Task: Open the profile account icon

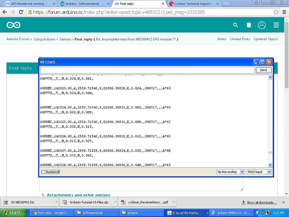Action: (262, 25)
